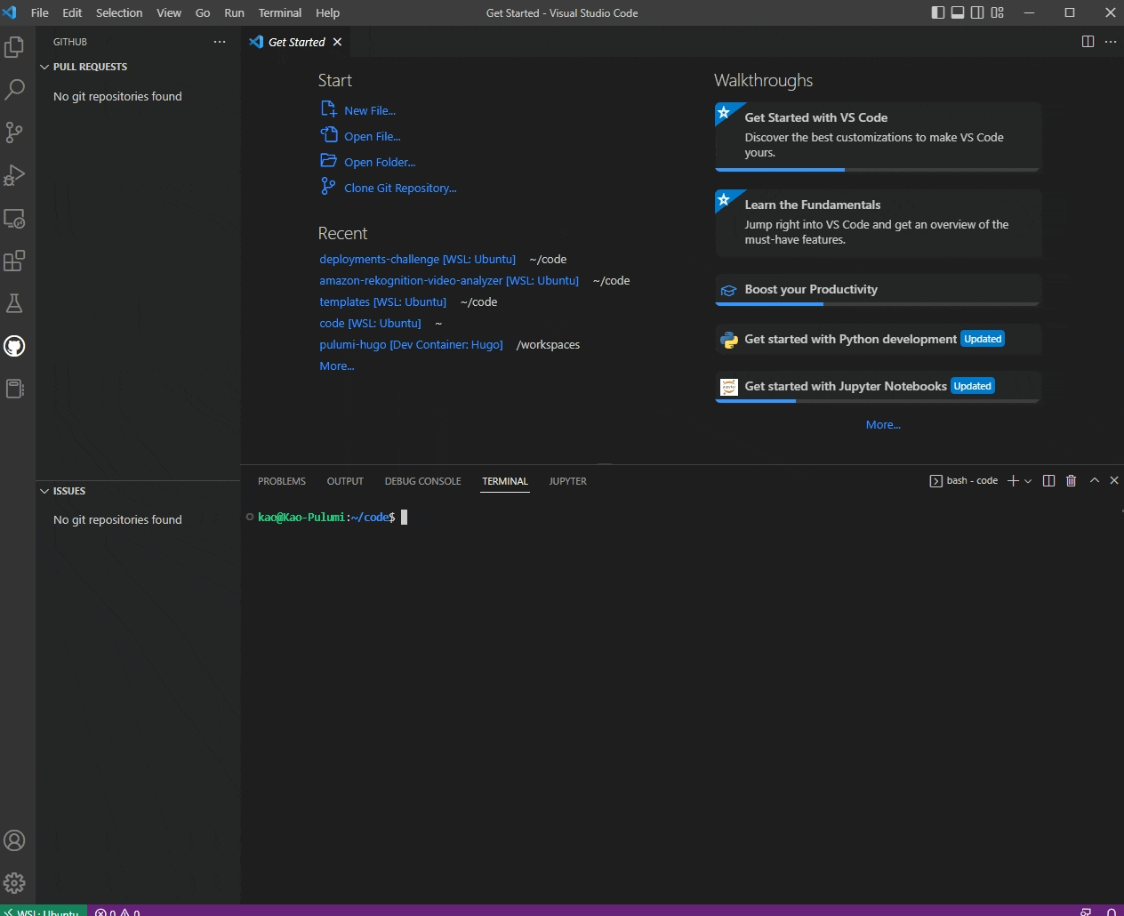Open recent deployments-challenge [WSL: Ubuntu]
Screen dimensions: 1124x916
(417, 259)
